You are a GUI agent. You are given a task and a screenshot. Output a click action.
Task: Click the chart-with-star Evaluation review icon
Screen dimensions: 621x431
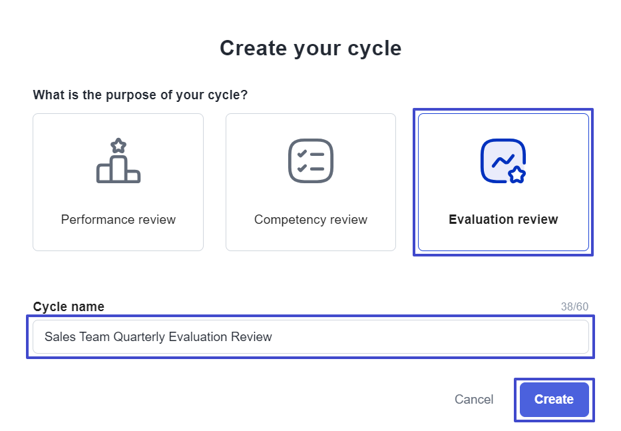503,161
